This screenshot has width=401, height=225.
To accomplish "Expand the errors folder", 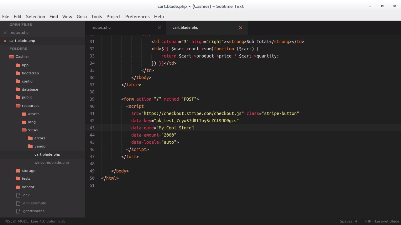I will (40, 138).
